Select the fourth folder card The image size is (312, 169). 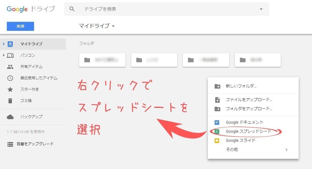coord(258,60)
